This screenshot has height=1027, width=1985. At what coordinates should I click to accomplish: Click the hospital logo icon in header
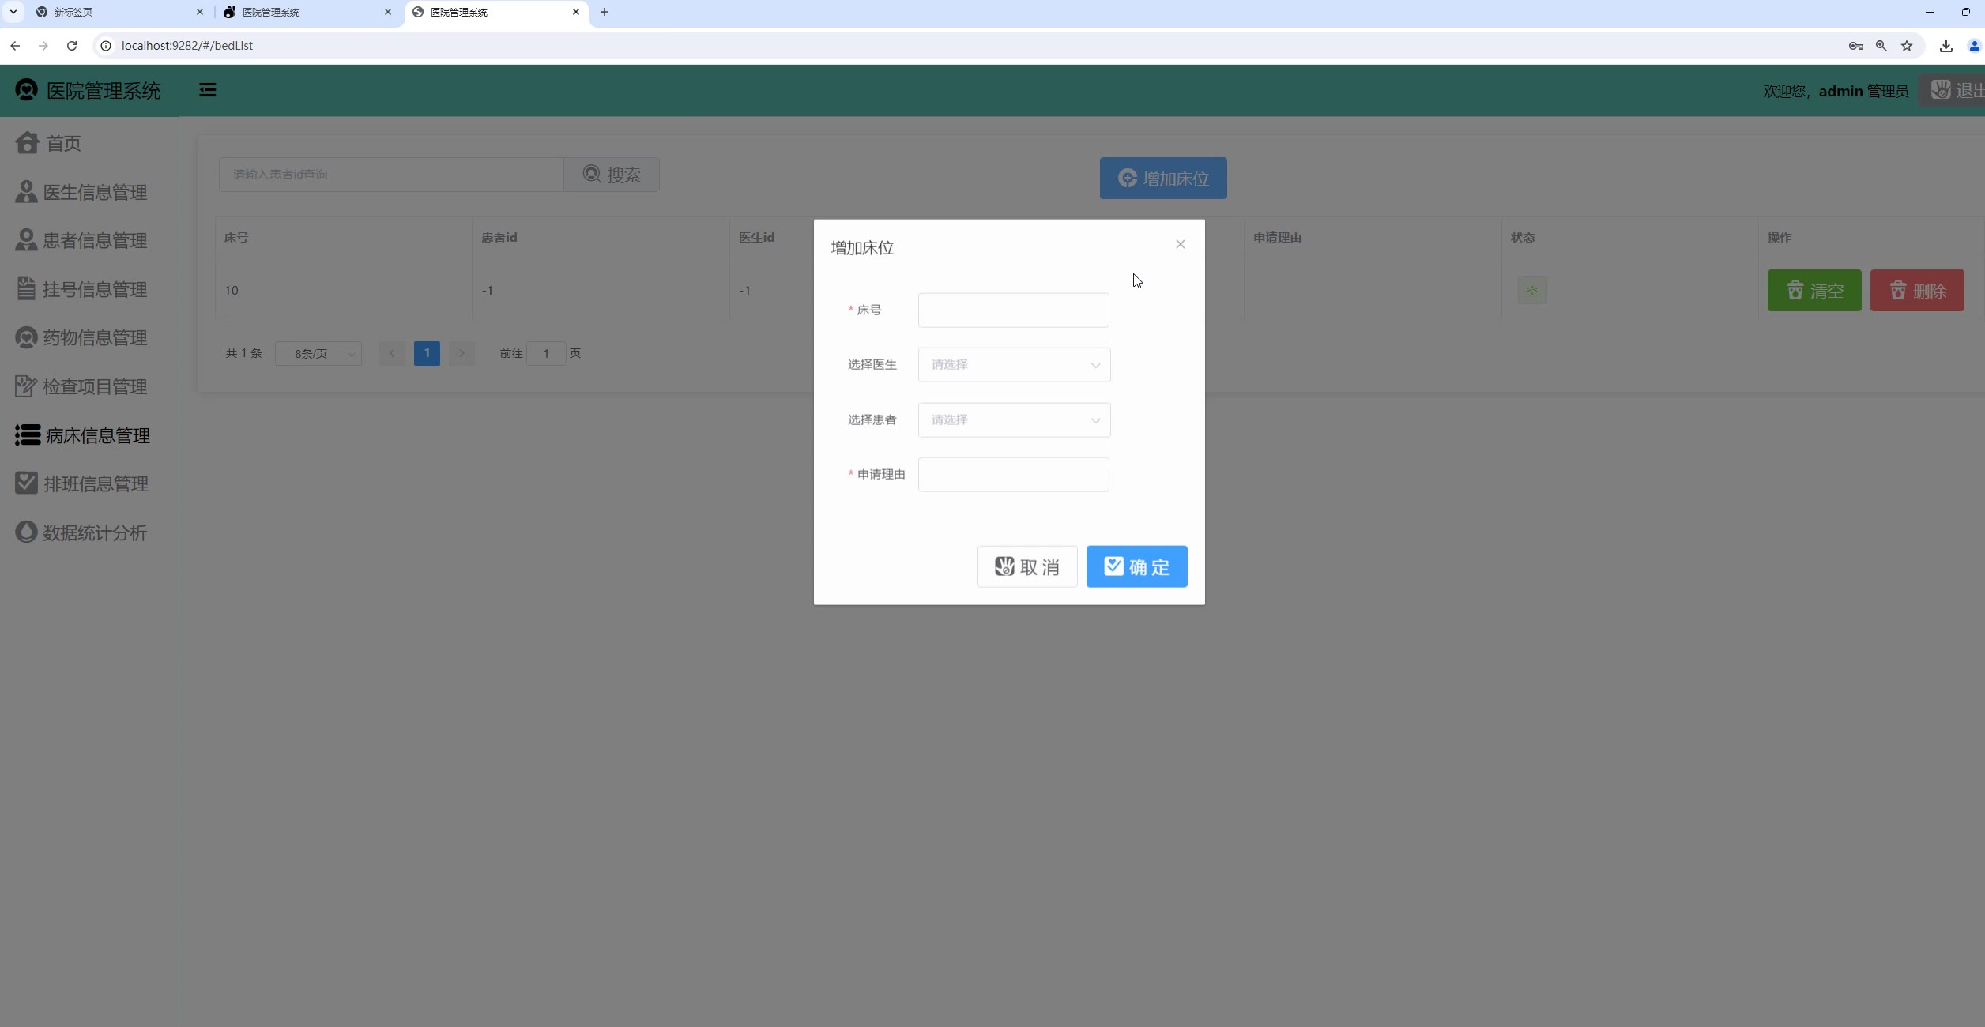(x=26, y=90)
